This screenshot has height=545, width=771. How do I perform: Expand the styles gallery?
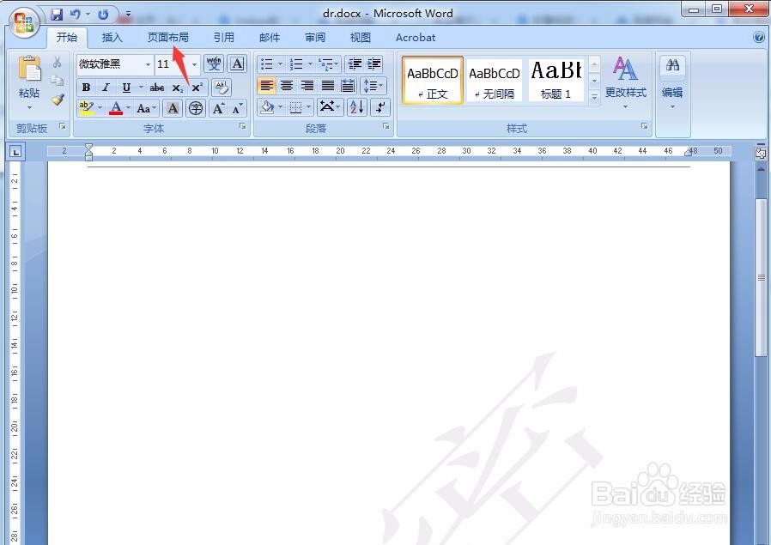click(x=594, y=97)
